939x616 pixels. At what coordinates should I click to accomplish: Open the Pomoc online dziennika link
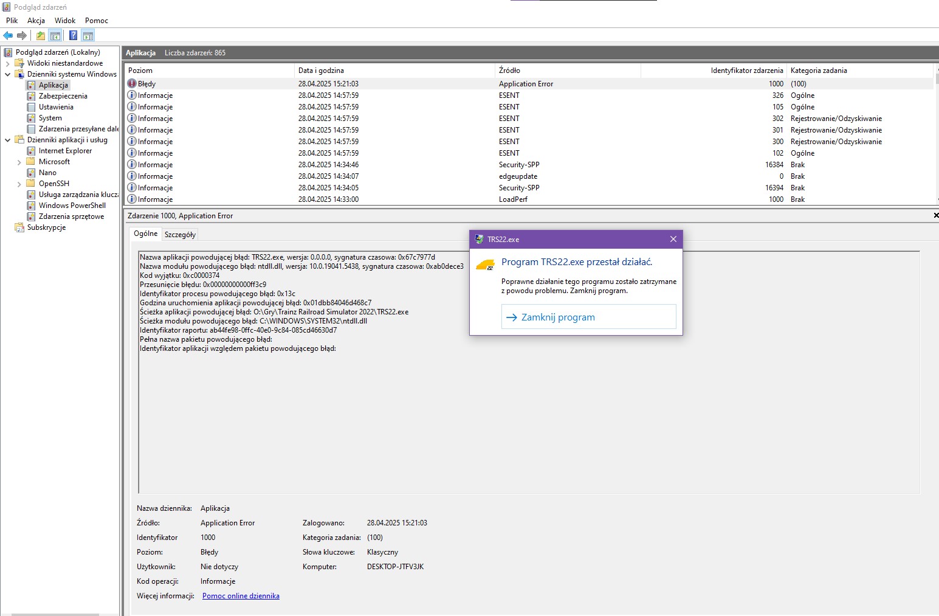(x=241, y=596)
